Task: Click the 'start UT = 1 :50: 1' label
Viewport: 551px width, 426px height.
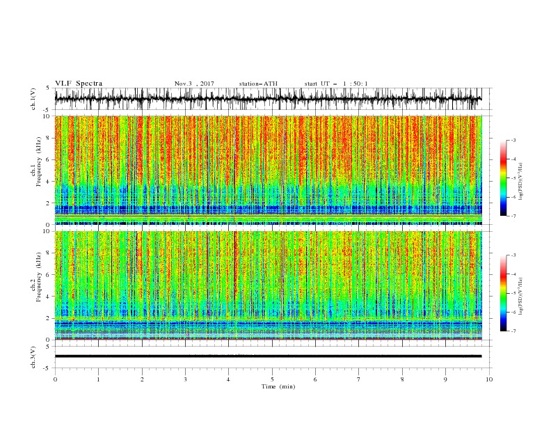Action: pyautogui.click(x=336, y=84)
